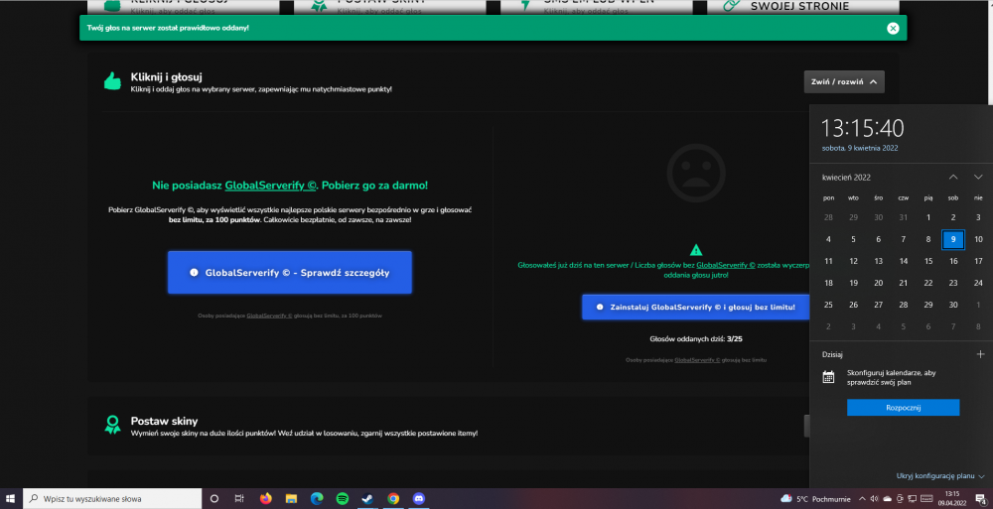The image size is (993, 509).
Task: Click the Wpisz tu wyszukiwane słowa search box
Action: [x=112, y=499]
